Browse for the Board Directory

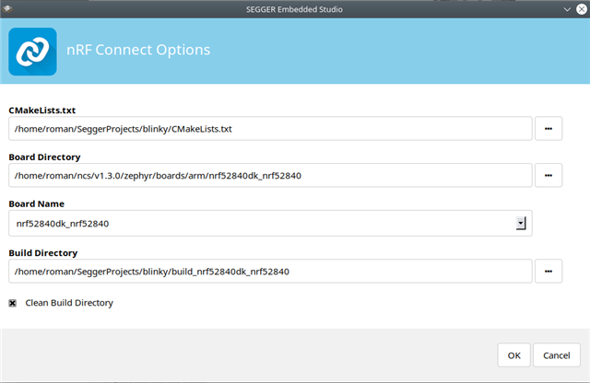click(x=549, y=175)
